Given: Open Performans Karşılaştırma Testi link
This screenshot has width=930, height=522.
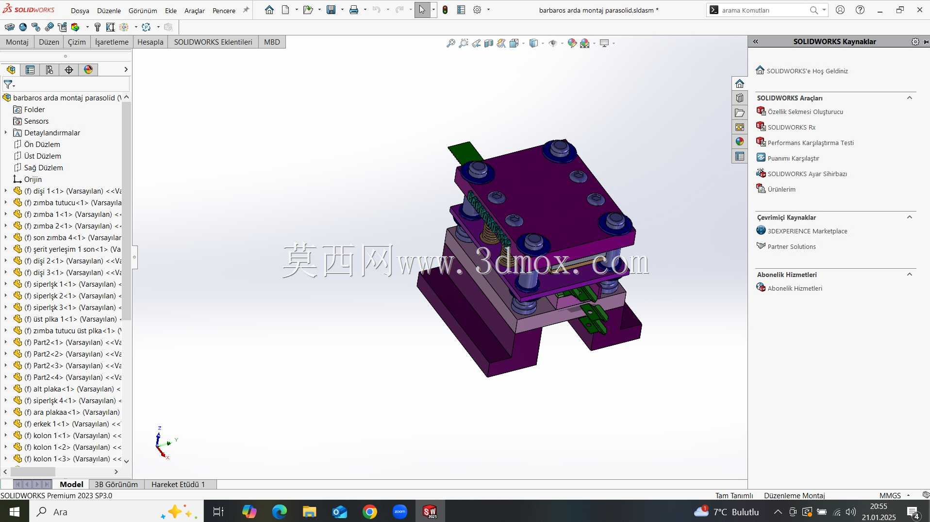Looking at the screenshot, I should (811, 143).
